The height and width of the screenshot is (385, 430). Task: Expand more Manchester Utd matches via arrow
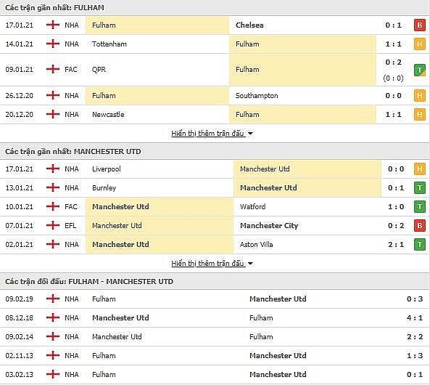[x=250, y=264]
